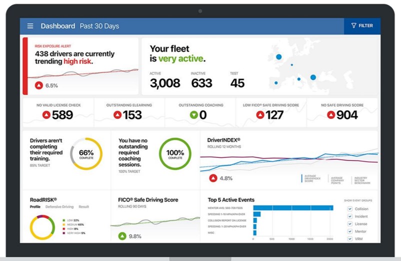Toggle the Mentor event group checkbox
Screen dimensions: 401x261
[350, 232]
